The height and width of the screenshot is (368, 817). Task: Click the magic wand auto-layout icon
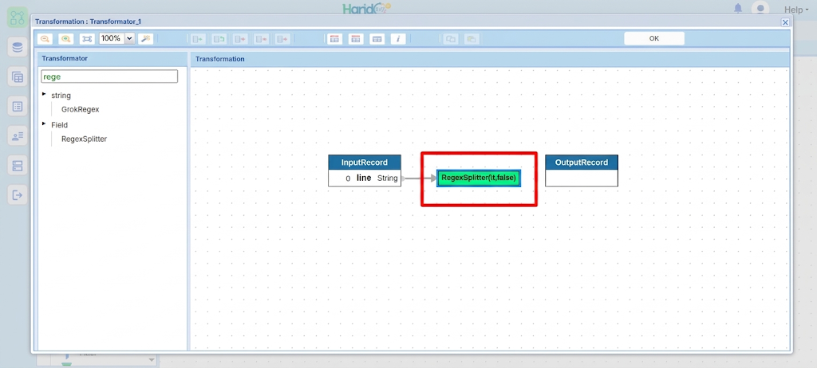[x=146, y=38]
